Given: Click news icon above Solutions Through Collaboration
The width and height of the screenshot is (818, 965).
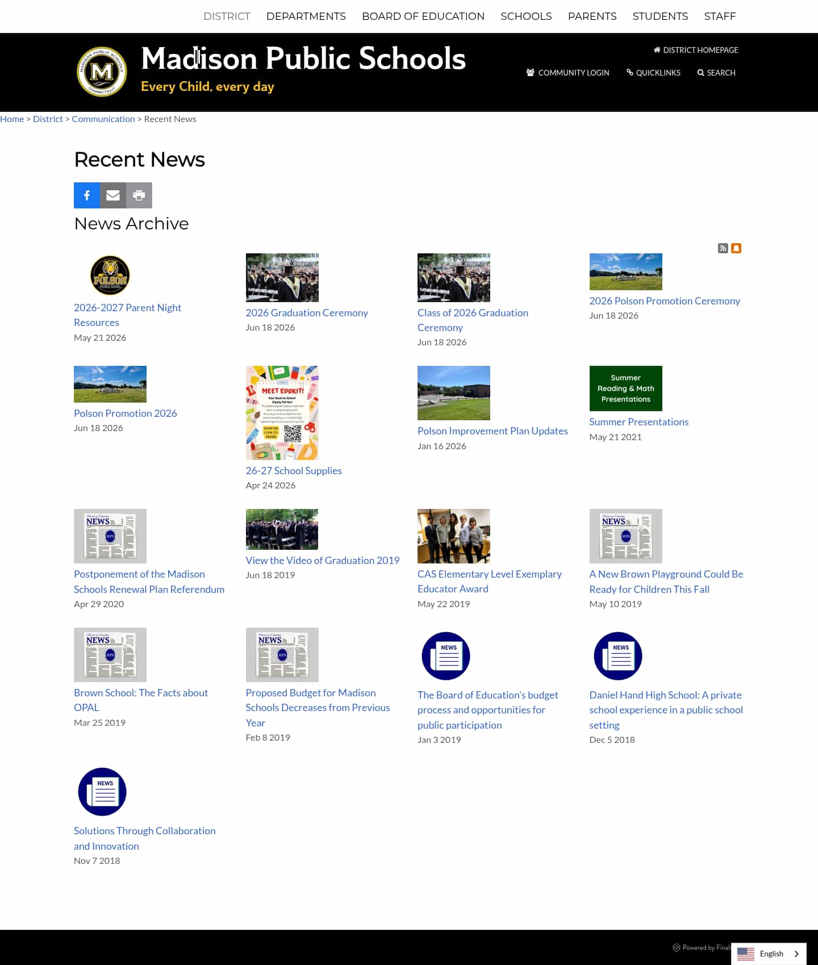Looking at the screenshot, I should pyautogui.click(x=102, y=792).
